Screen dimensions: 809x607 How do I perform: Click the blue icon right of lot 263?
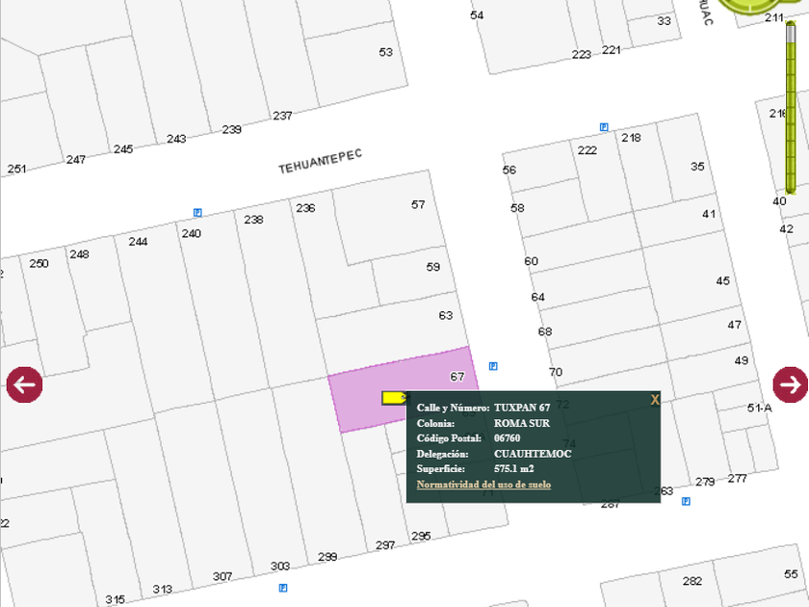[x=686, y=501]
